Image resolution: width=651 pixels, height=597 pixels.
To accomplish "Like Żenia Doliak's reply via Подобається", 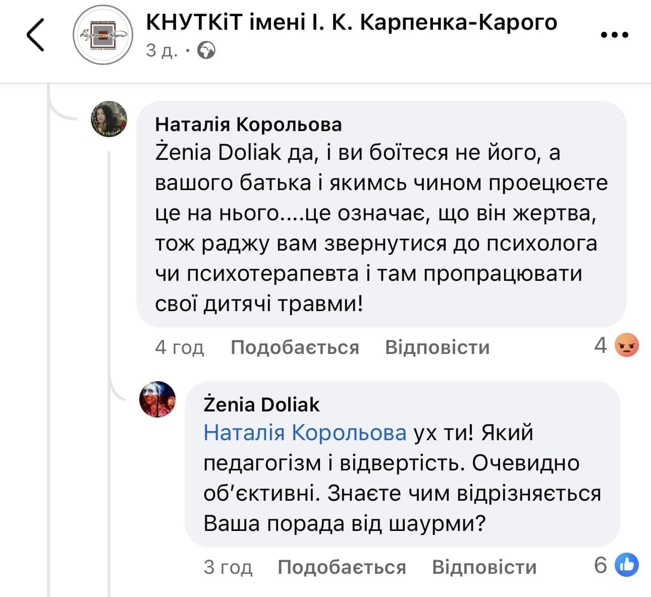I will point(342,567).
